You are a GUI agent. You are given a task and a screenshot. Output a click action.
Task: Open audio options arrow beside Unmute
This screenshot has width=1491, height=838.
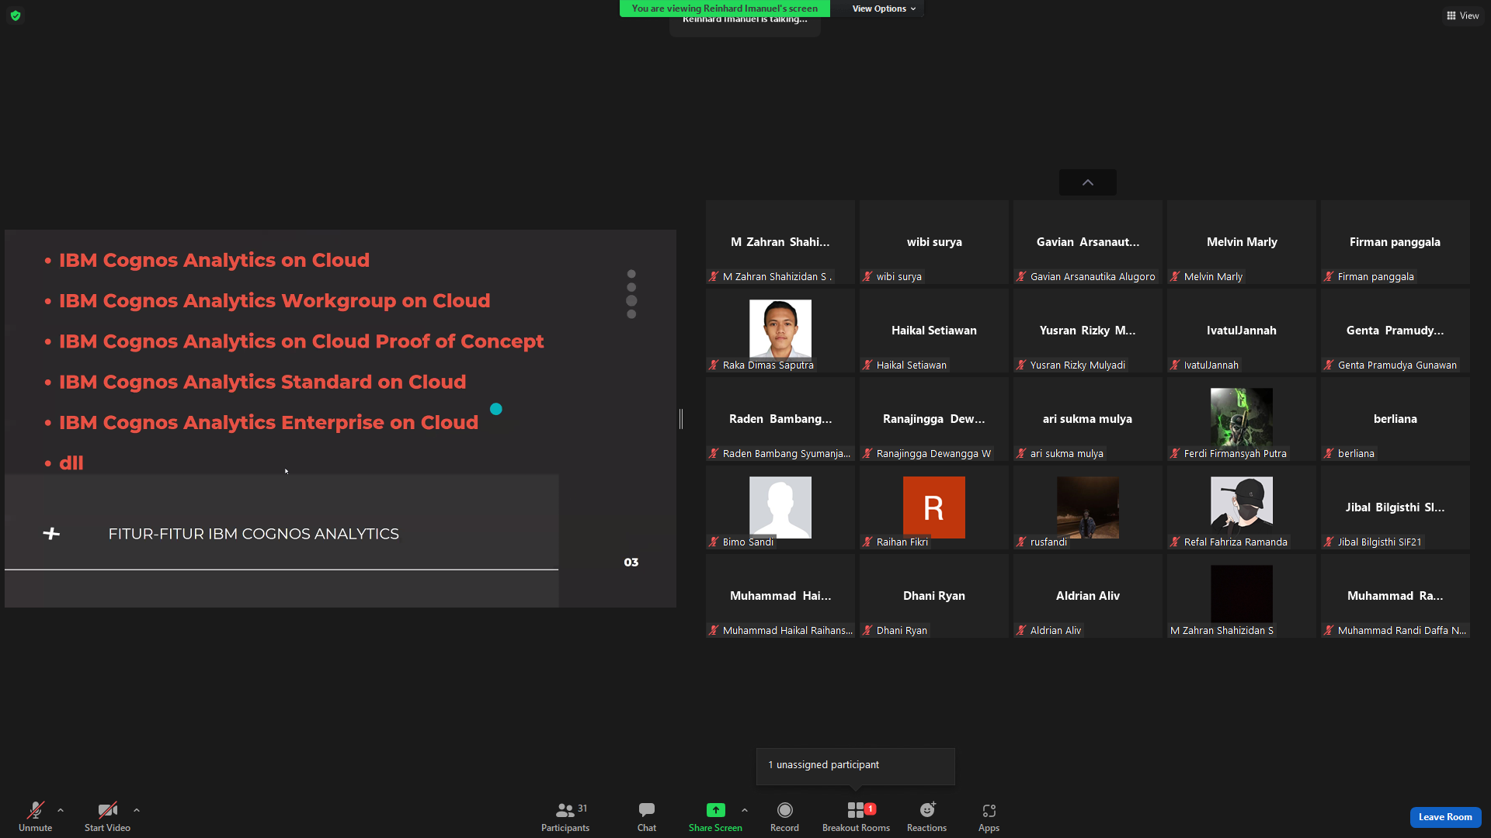[61, 810]
